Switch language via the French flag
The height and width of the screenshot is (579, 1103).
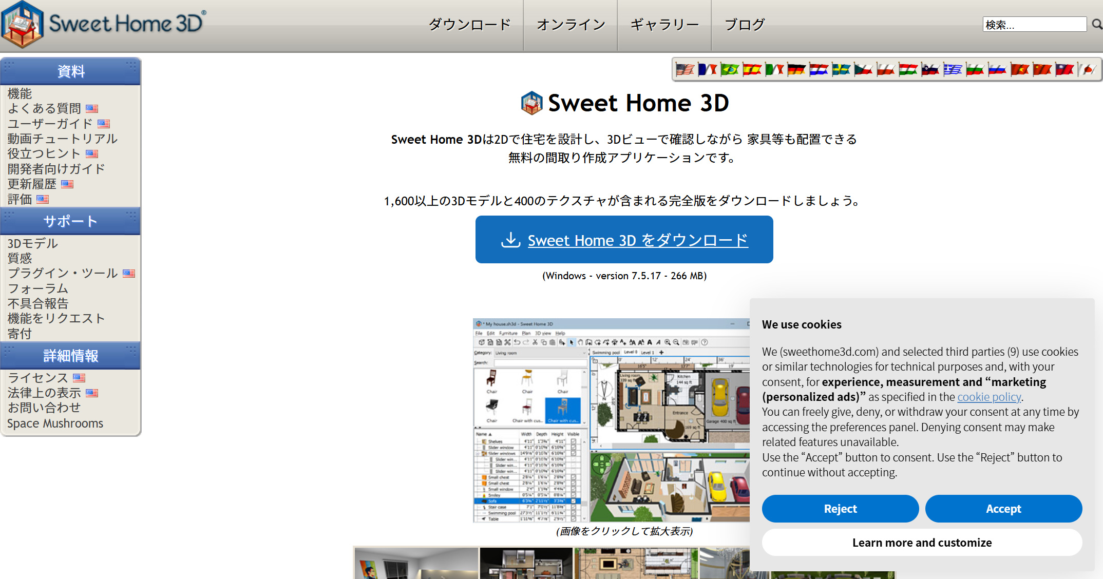[x=707, y=69]
